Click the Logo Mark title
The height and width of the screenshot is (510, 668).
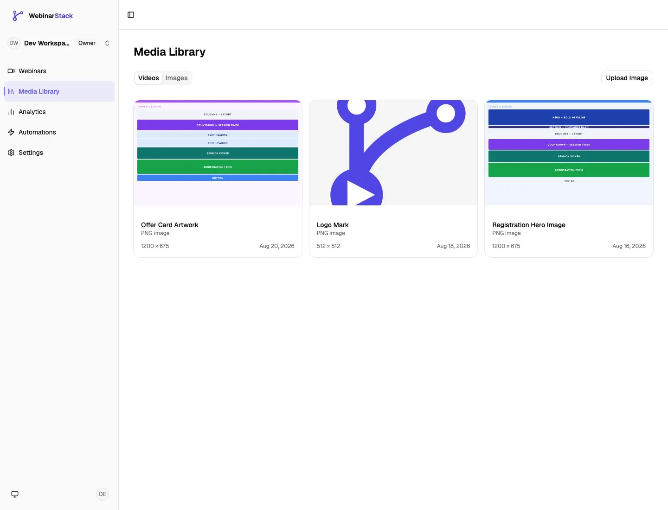coord(333,225)
